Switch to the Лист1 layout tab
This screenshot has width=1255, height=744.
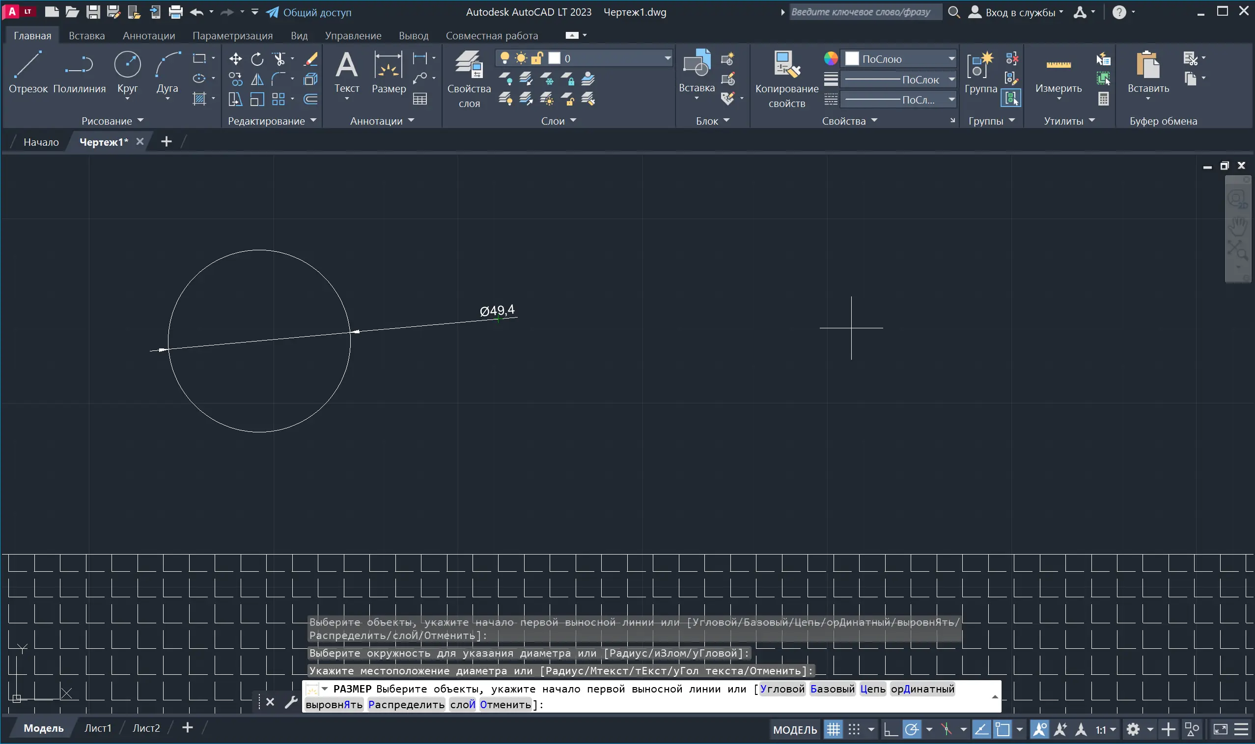pos(98,728)
